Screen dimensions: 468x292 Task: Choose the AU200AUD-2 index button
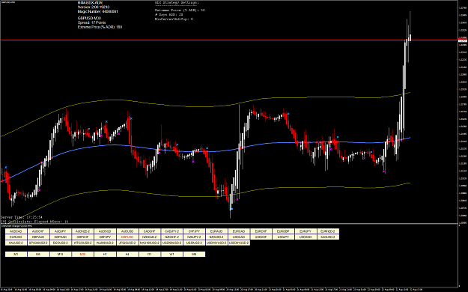pyautogui.click(x=105, y=243)
